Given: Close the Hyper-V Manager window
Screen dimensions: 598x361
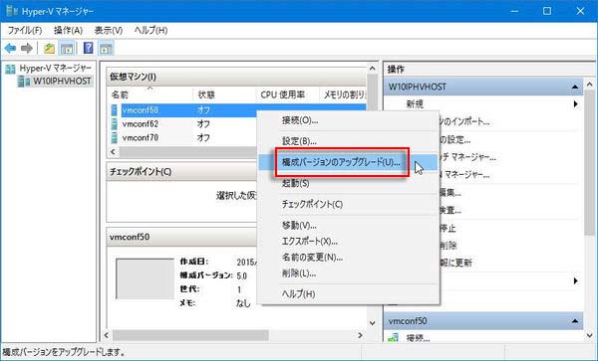Looking at the screenshot, I should [x=580, y=11].
